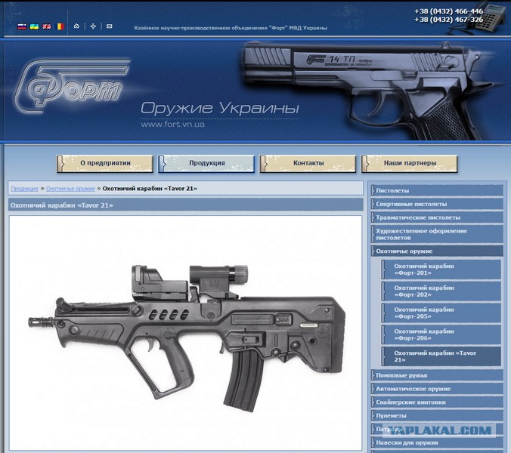Open the Навески для оружия category
The image size is (511, 453).
click(x=437, y=442)
